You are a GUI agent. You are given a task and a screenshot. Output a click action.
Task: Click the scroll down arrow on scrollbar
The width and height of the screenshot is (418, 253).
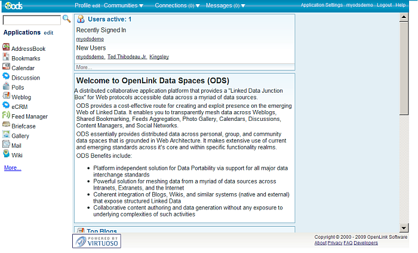point(404,228)
